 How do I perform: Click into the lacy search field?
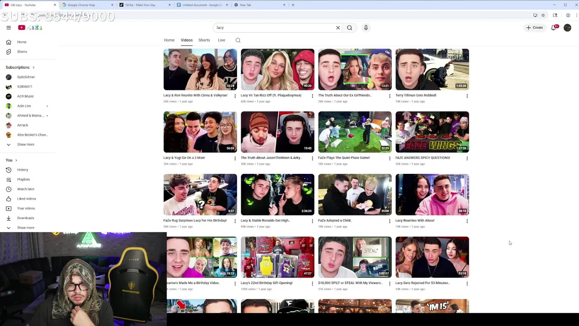point(274,28)
